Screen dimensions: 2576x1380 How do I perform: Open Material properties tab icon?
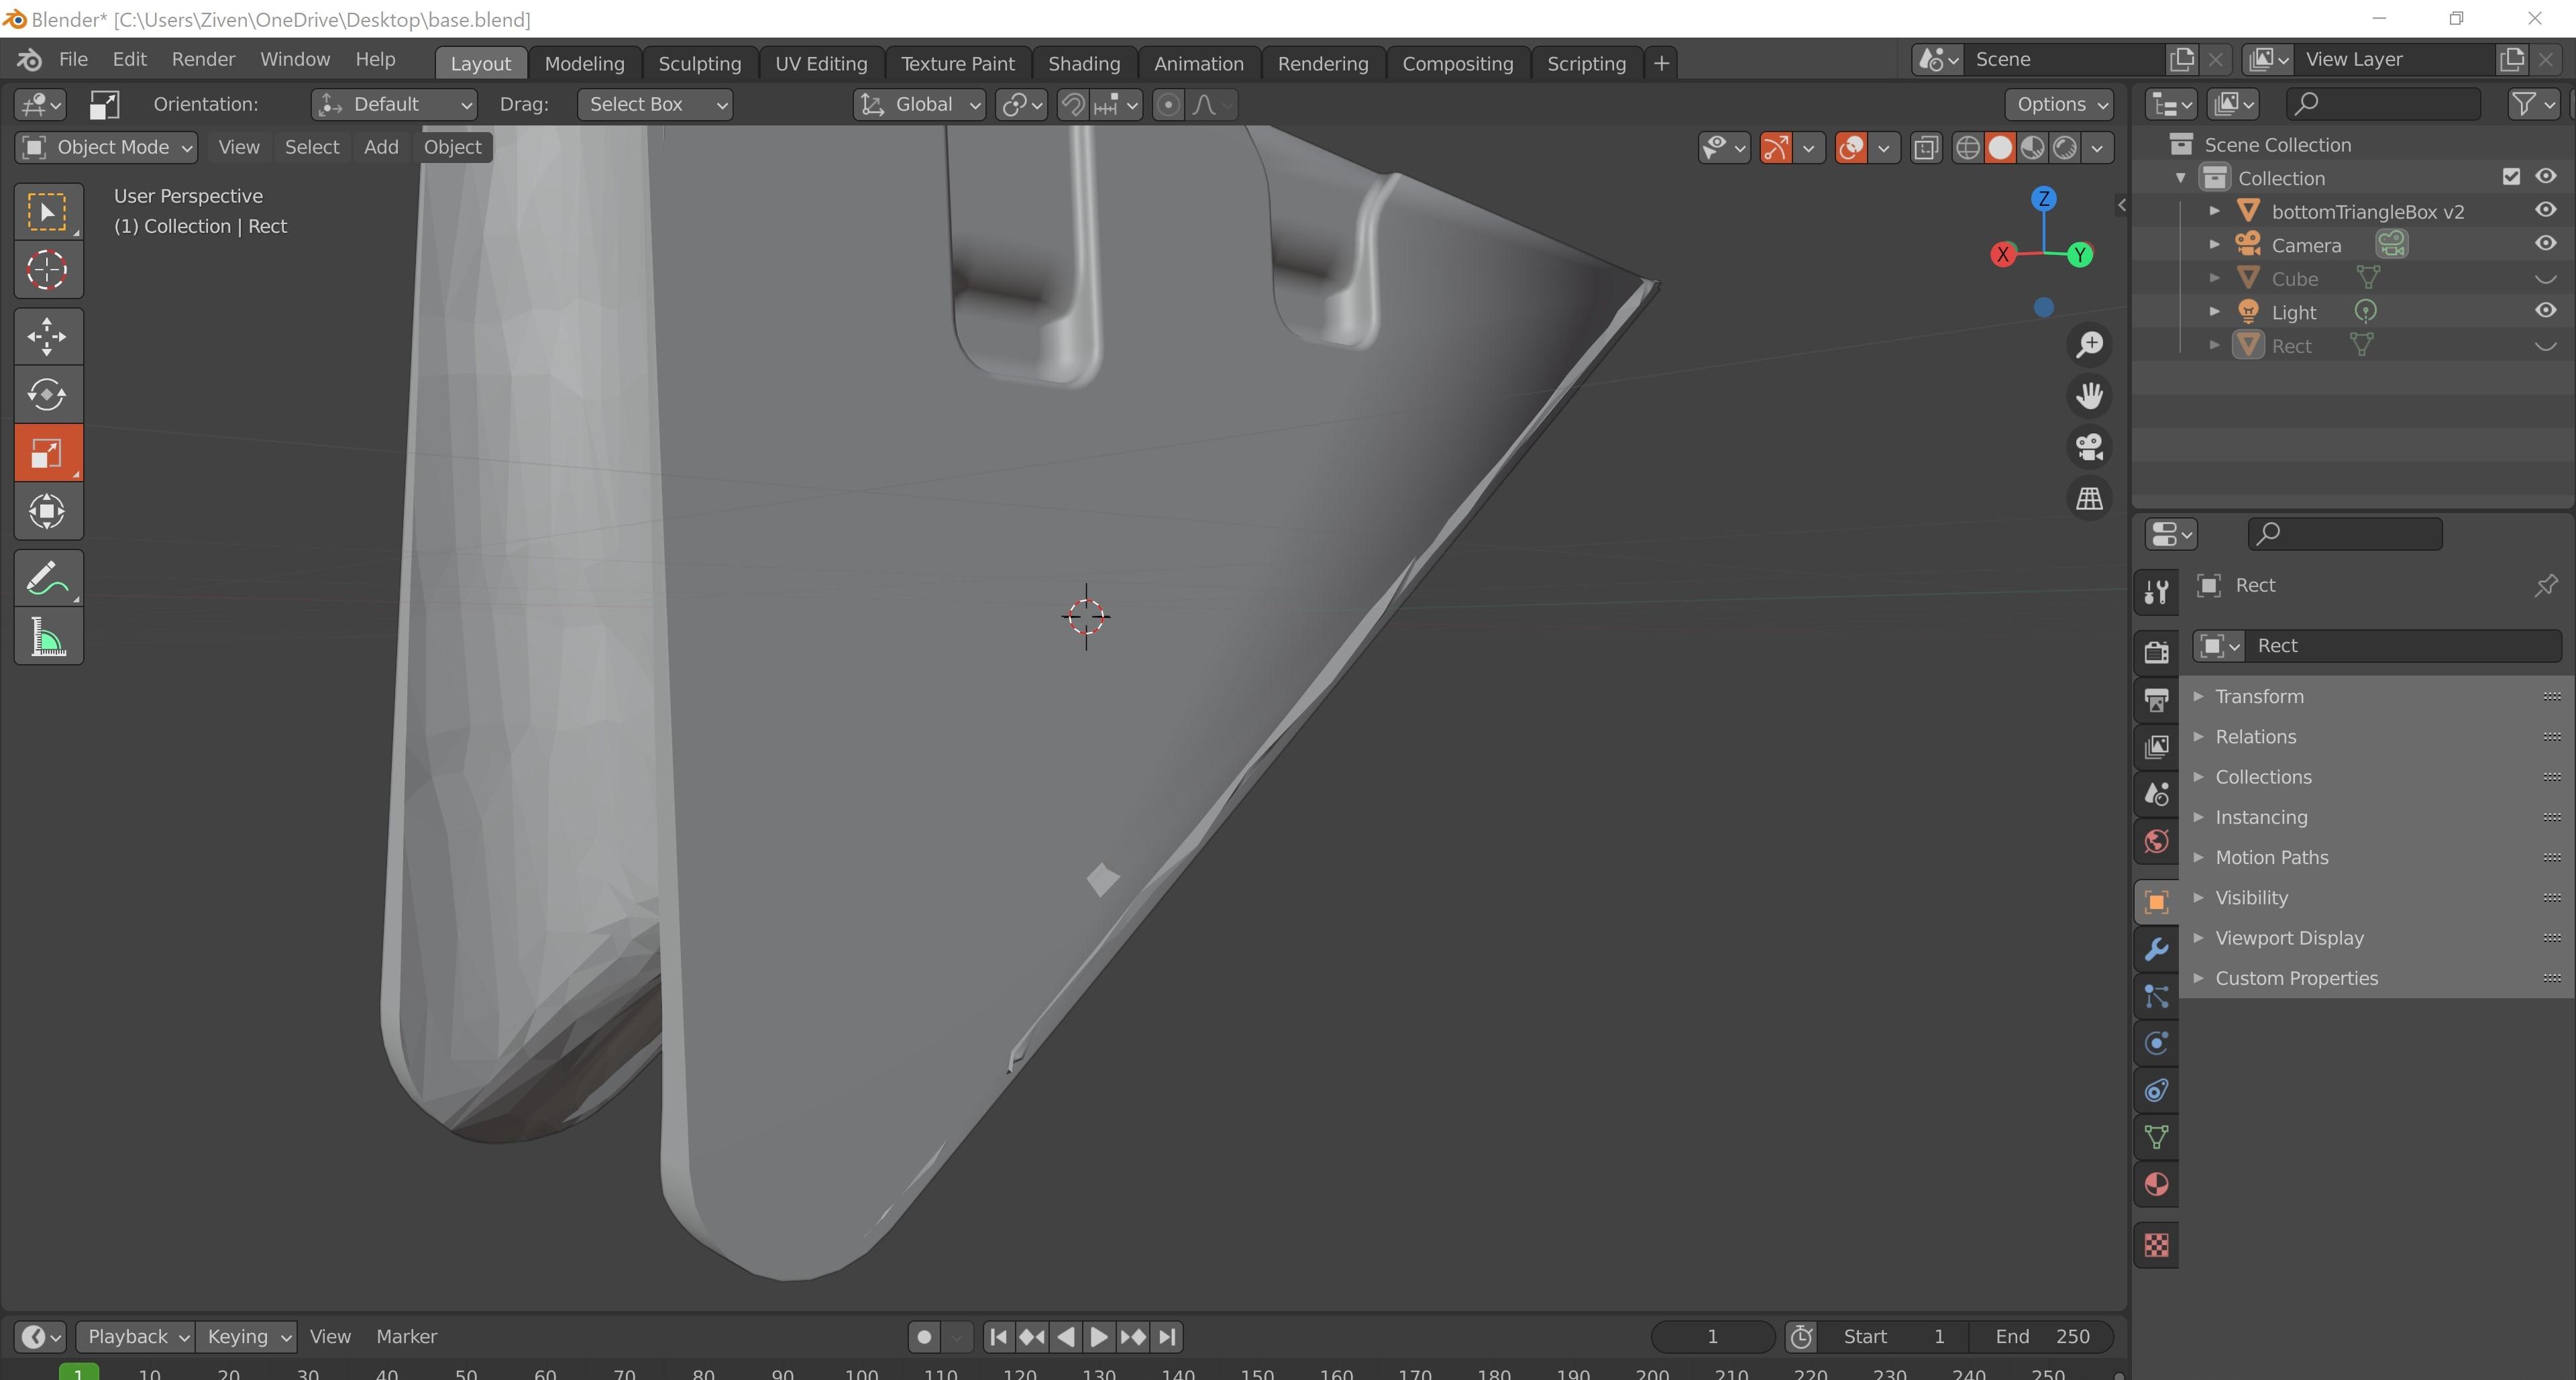click(x=2156, y=1184)
